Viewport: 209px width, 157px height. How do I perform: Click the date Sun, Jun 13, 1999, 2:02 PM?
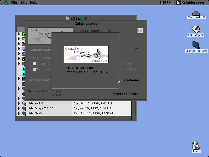pyautogui.click(x=93, y=103)
